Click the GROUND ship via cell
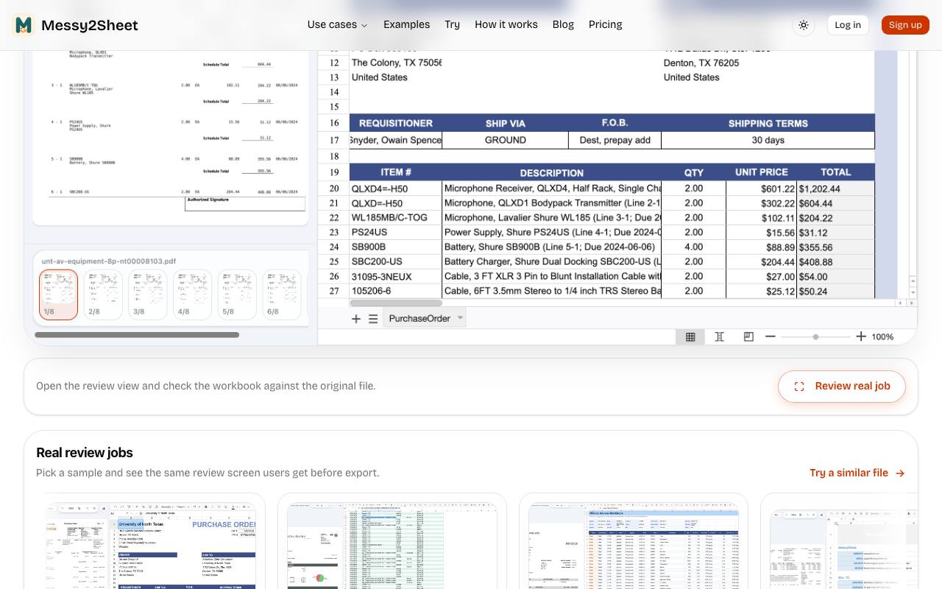The height and width of the screenshot is (589, 942). (506, 140)
